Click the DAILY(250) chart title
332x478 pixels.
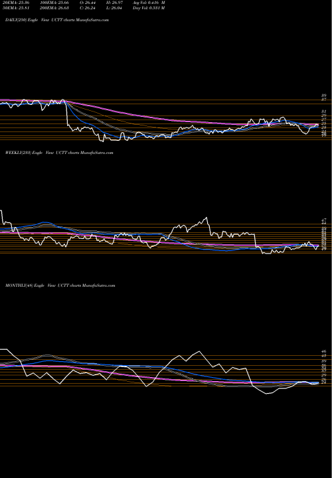tap(57, 20)
